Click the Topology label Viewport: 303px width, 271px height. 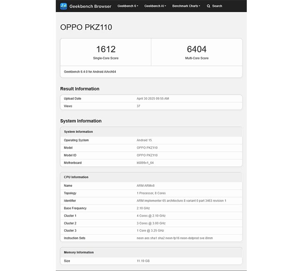click(70, 193)
